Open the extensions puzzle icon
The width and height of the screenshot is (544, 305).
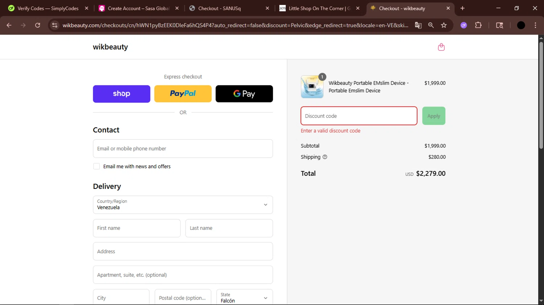point(478,25)
